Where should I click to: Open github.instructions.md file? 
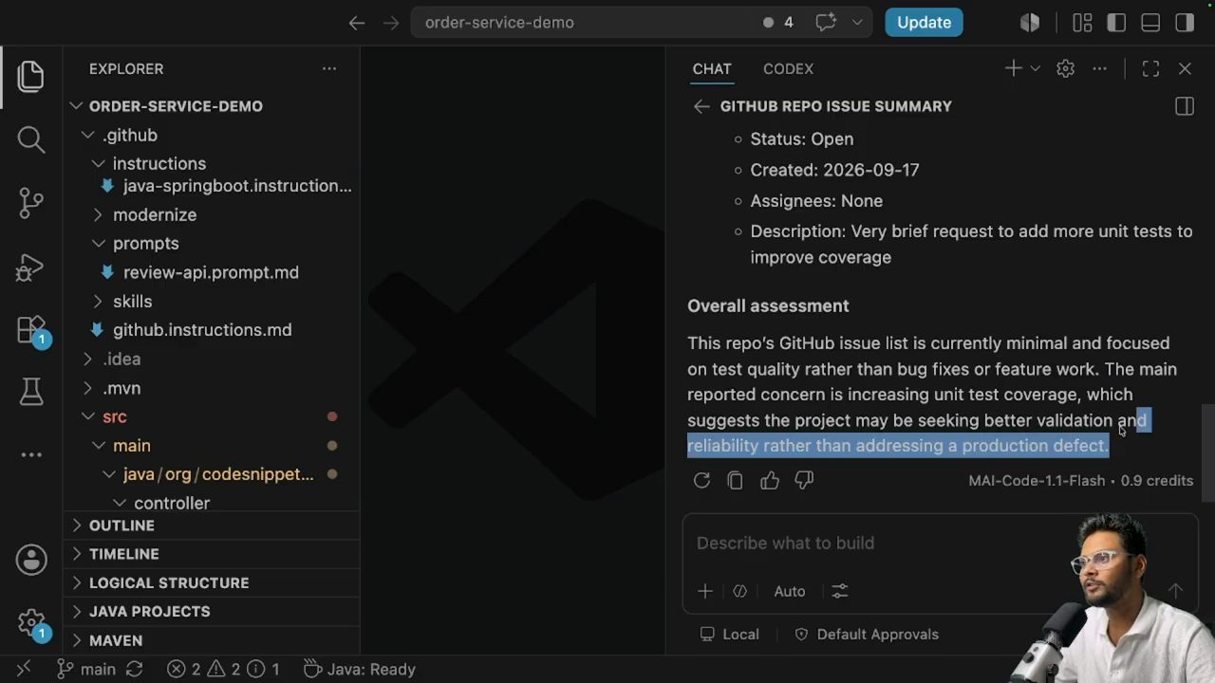tap(202, 330)
